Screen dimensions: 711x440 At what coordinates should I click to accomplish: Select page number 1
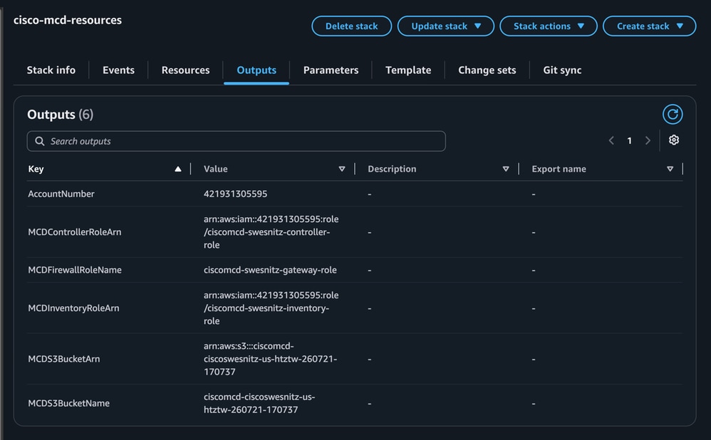coord(629,141)
